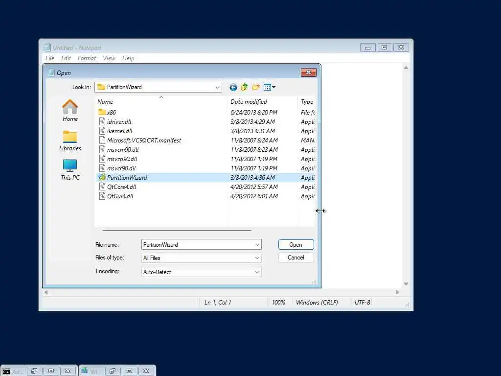Sort files by the Type column

coord(307,102)
